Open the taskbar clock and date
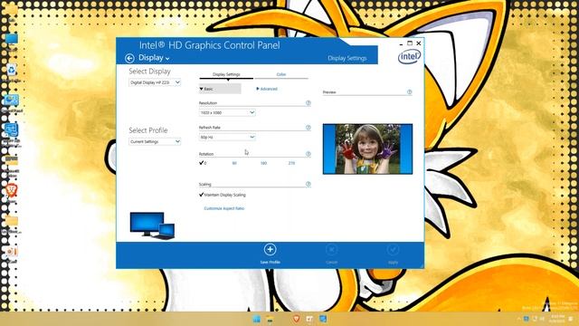This screenshot has height=326, width=579. pos(557,319)
